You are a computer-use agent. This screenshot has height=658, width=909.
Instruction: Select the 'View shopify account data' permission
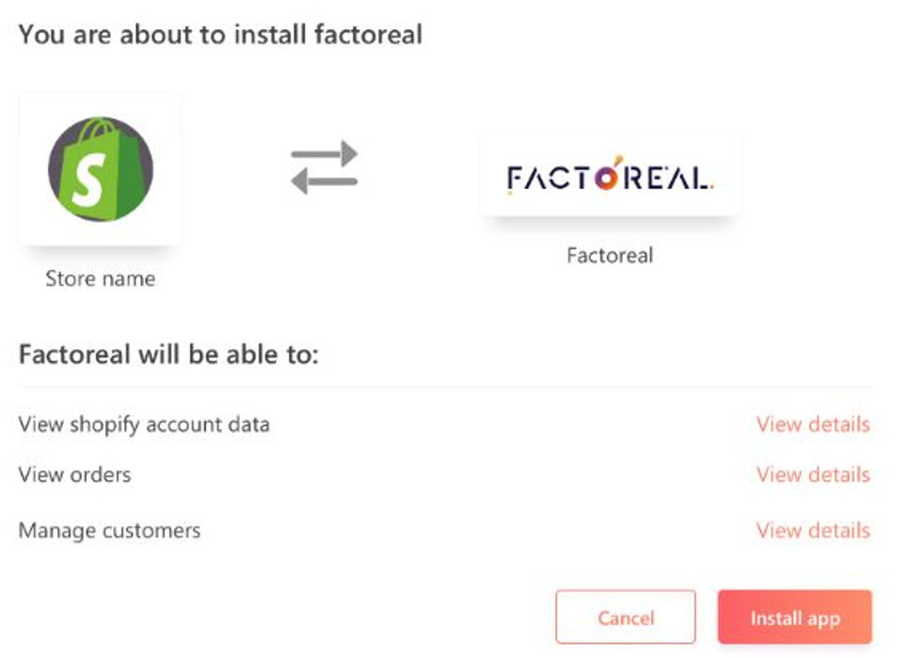(x=144, y=425)
